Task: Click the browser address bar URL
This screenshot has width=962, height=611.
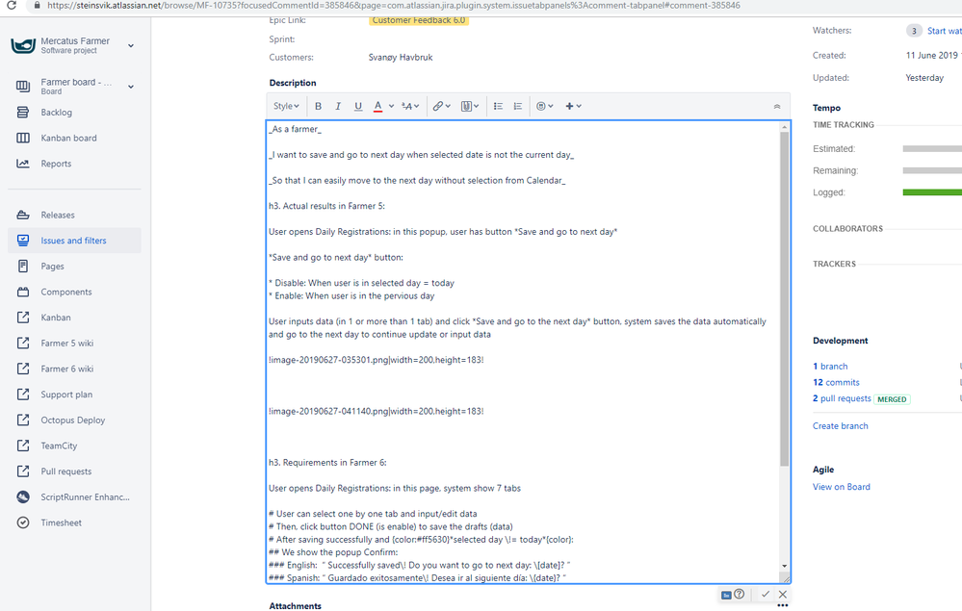Action: pos(393,6)
